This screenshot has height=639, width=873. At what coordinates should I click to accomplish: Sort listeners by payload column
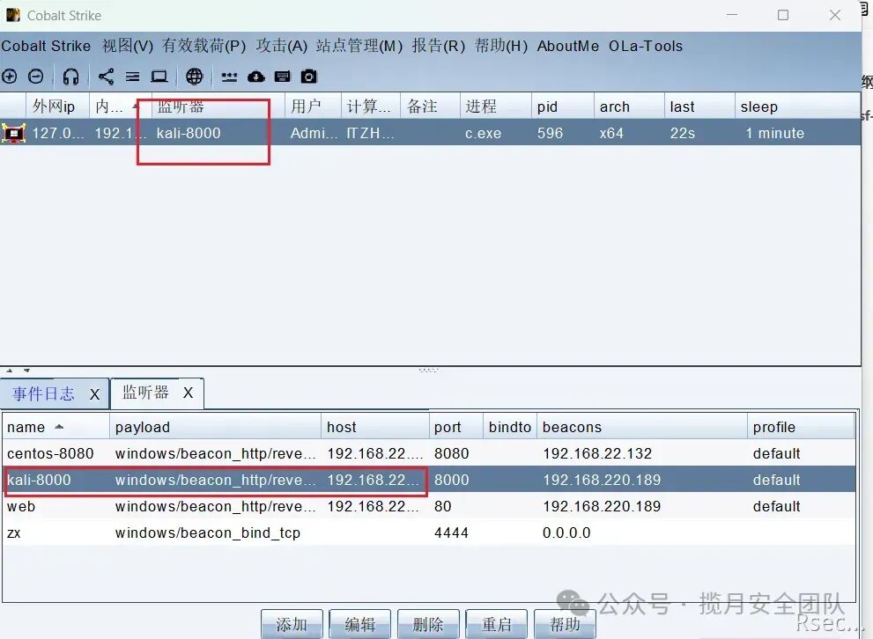216,427
